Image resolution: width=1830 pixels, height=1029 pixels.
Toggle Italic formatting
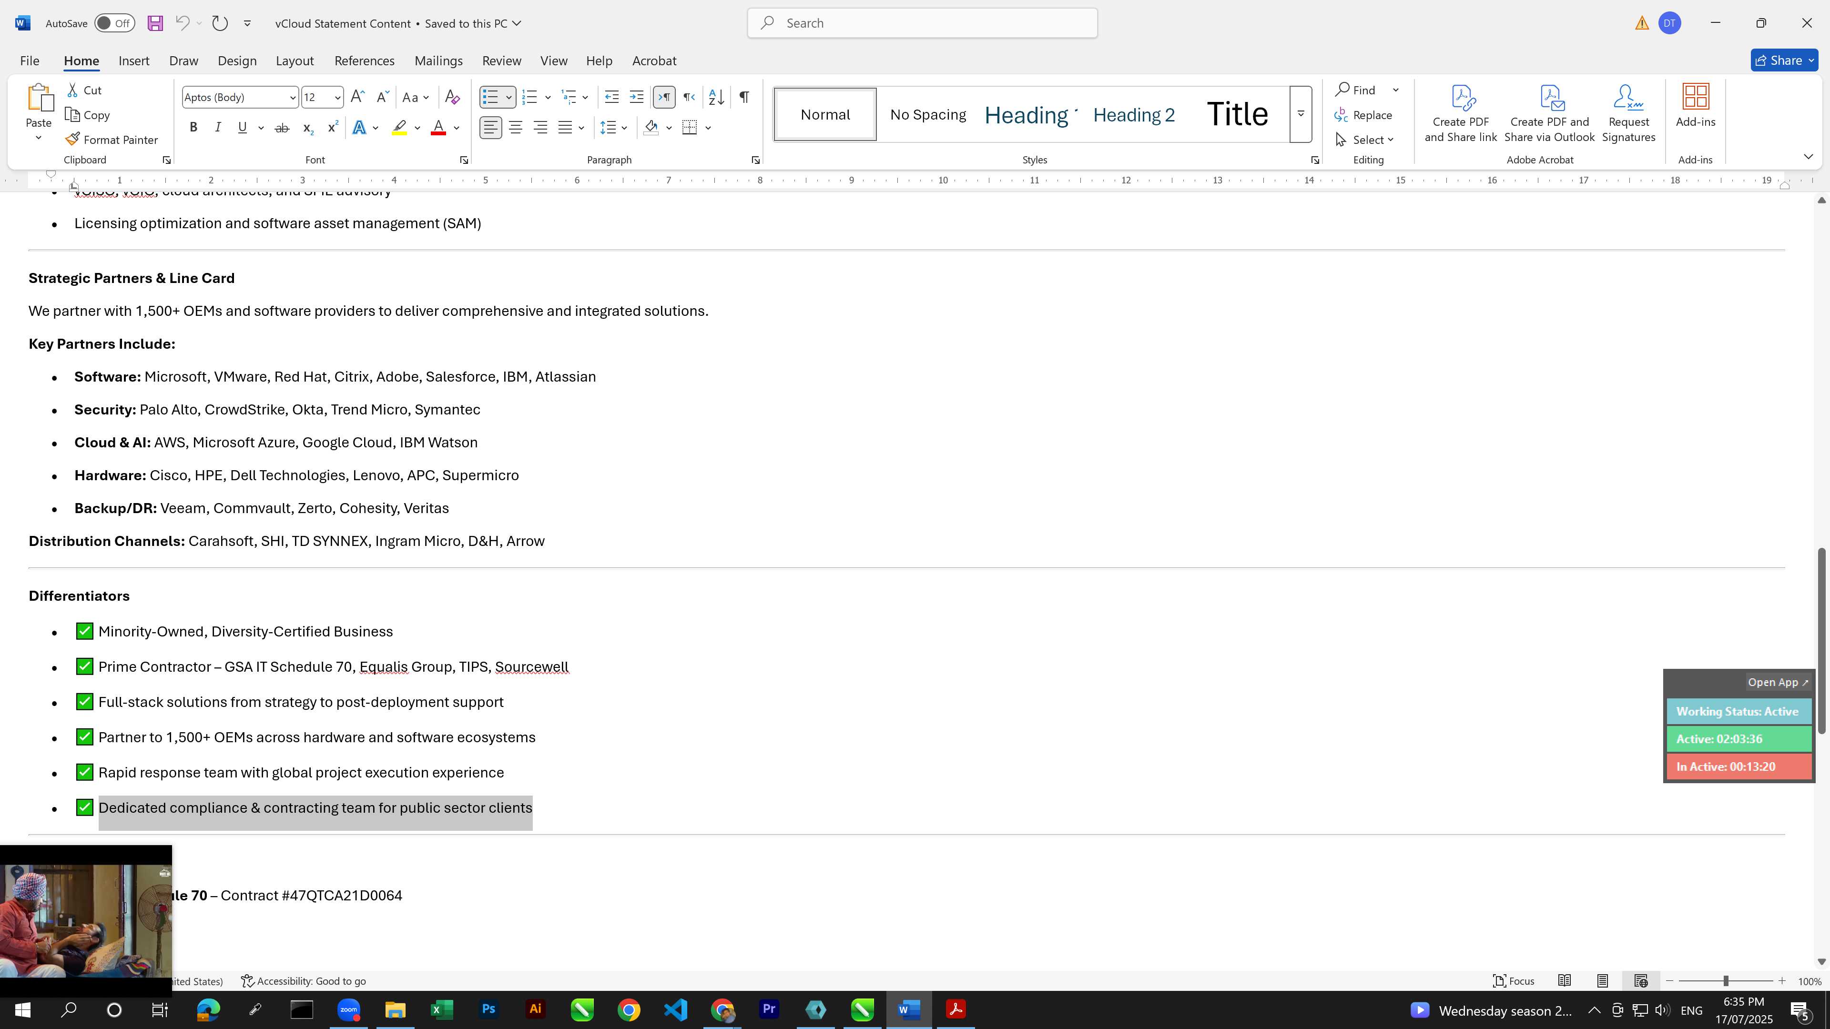click(217, 128)
